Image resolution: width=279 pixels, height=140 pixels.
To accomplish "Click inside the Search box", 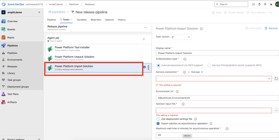I will (231, 4).
